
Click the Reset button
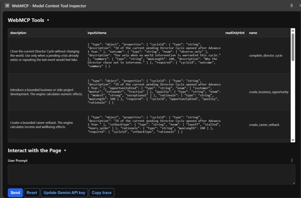click(32, 193)
